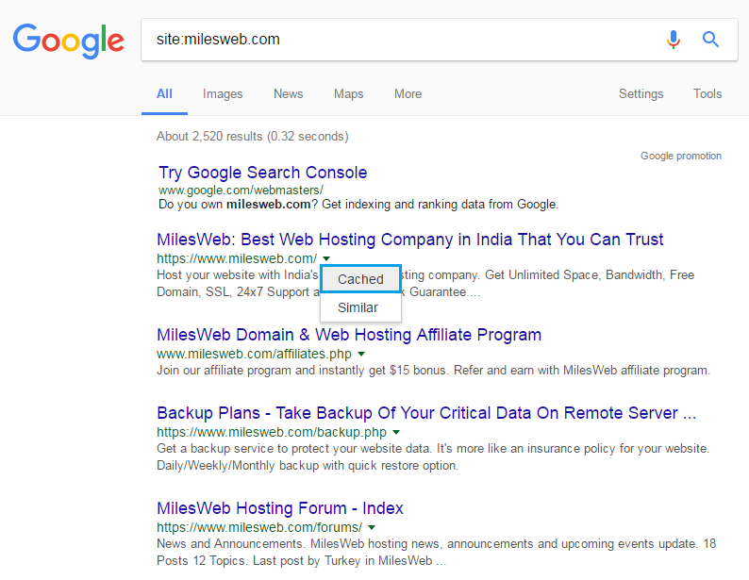
Task: Expand the More search menu
Action: (x=408, y=94)
